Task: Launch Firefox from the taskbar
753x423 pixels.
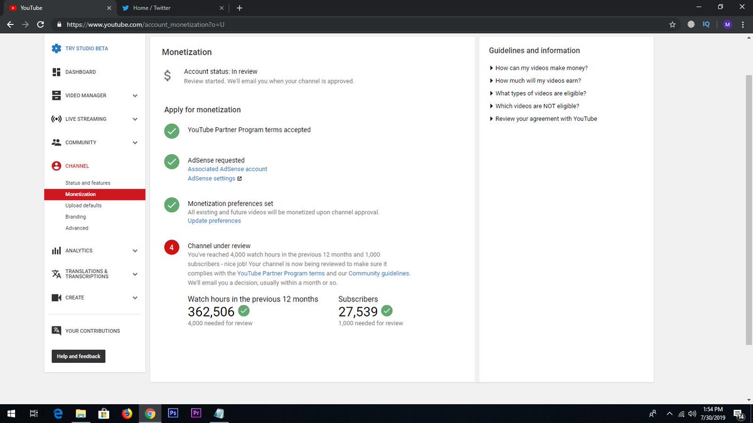Action: click(127, 413)
